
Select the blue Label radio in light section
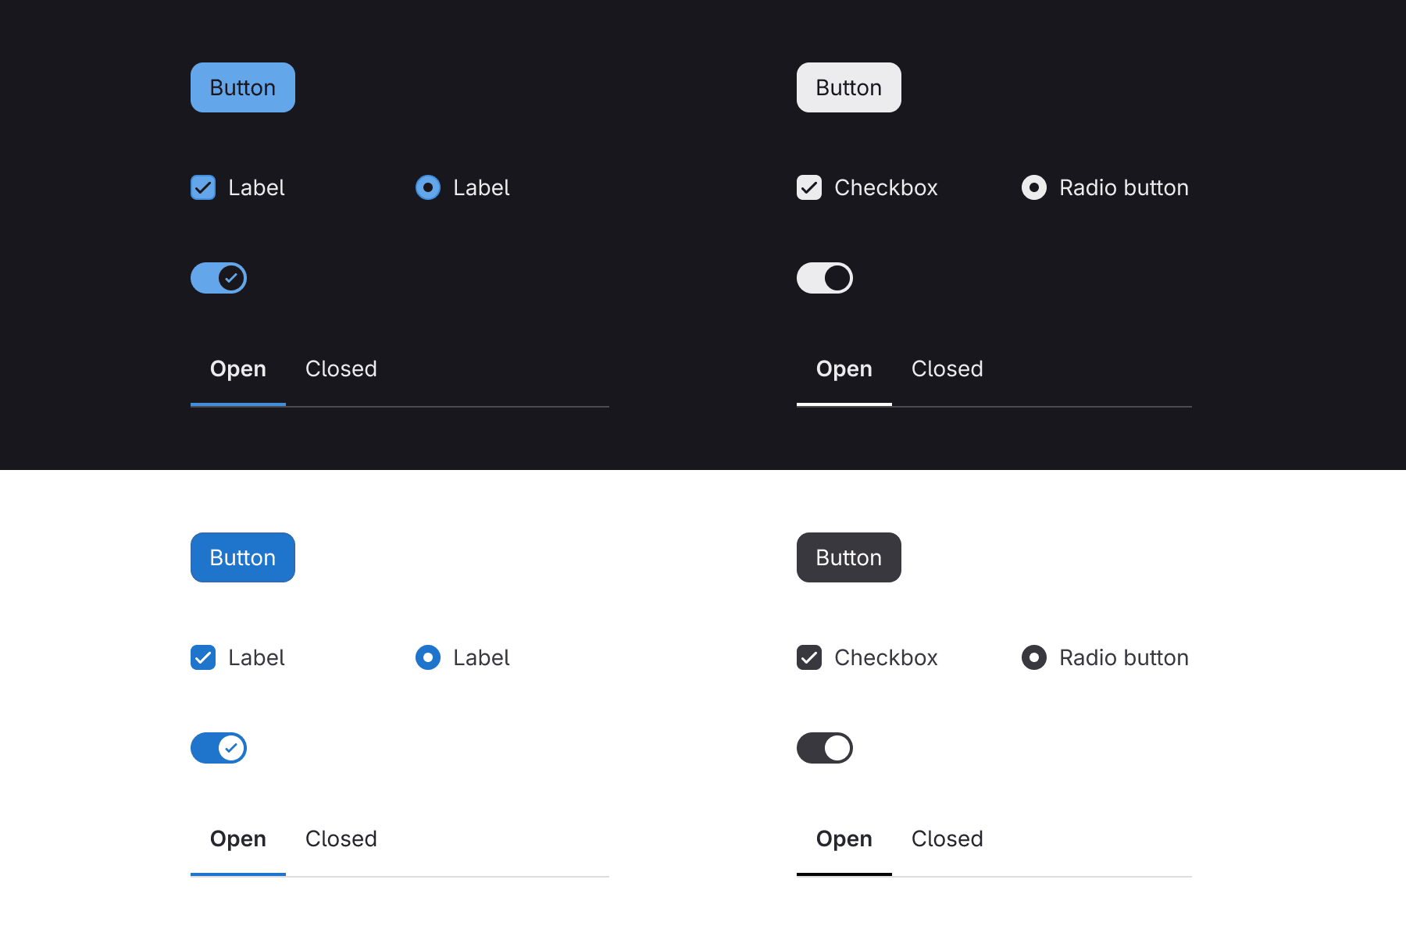pos(428,657)
